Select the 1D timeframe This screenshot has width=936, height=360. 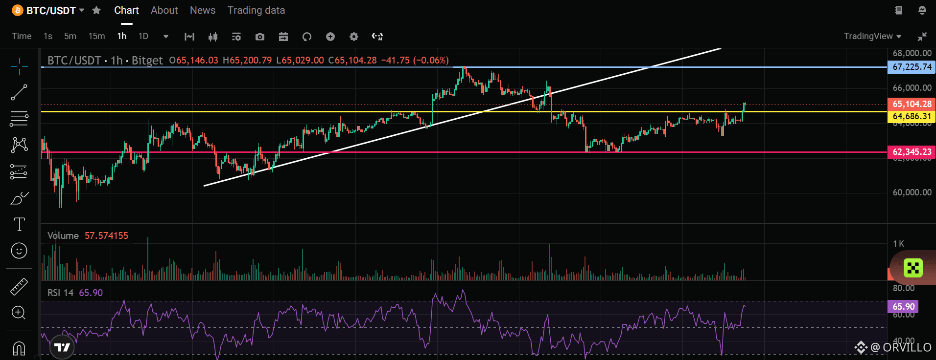[x=143, y=36]
